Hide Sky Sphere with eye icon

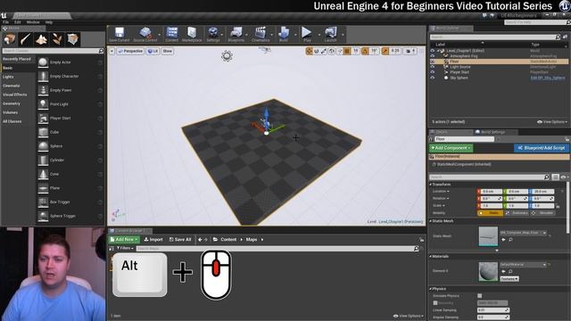click(x=432, y=78)
